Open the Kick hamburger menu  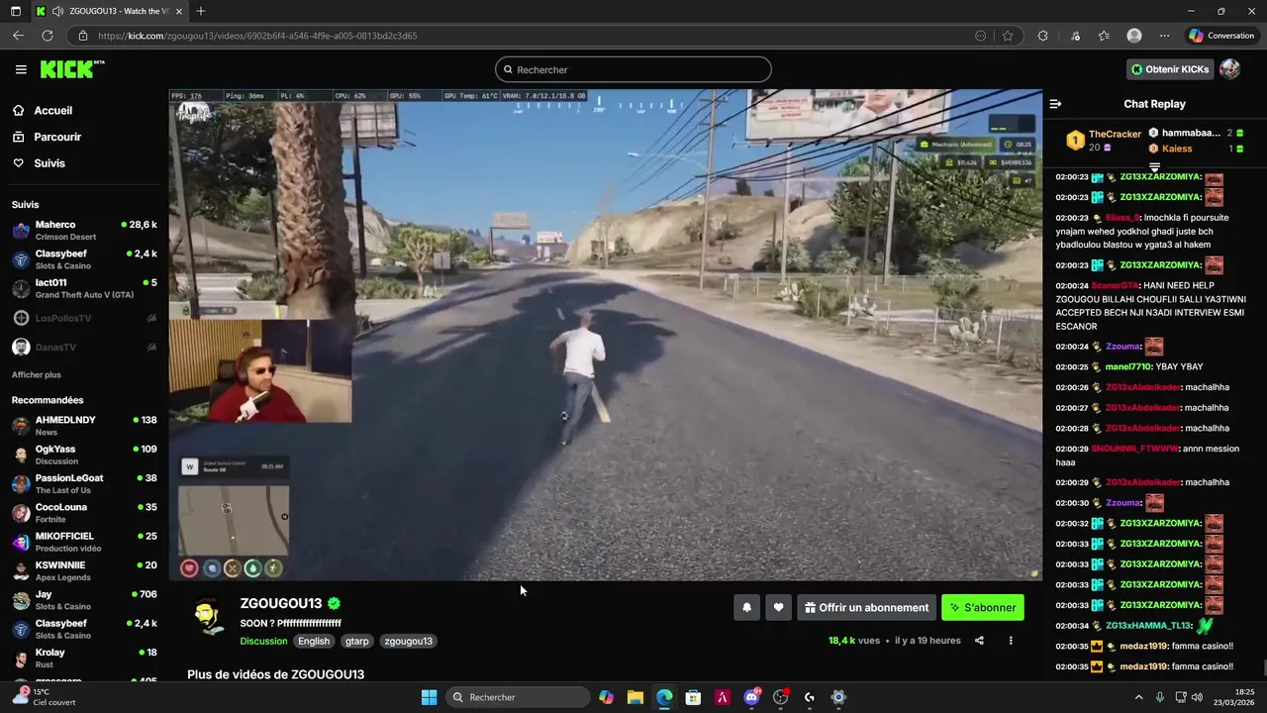pyautogui.click(x=21, y=69)
